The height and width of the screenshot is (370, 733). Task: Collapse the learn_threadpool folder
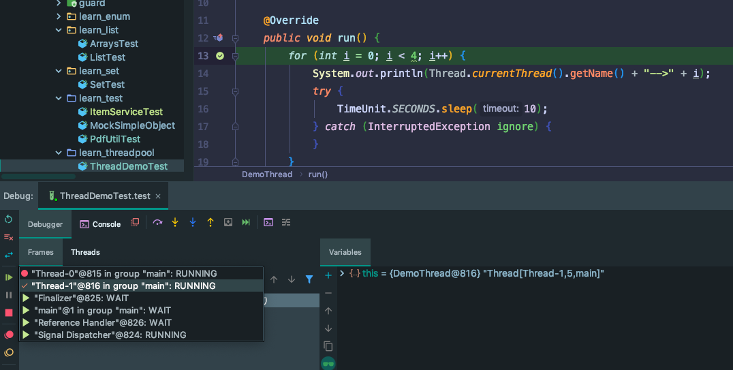59,153
